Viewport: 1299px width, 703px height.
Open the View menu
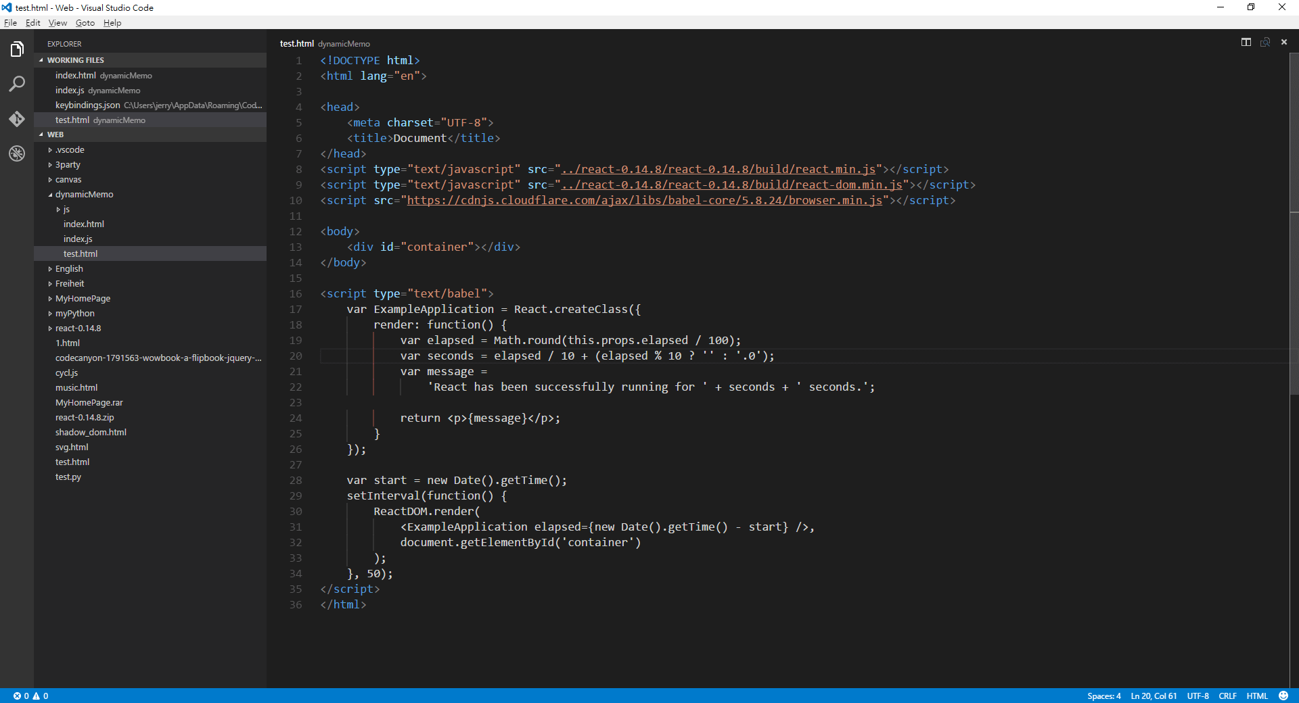pos(58,22)
